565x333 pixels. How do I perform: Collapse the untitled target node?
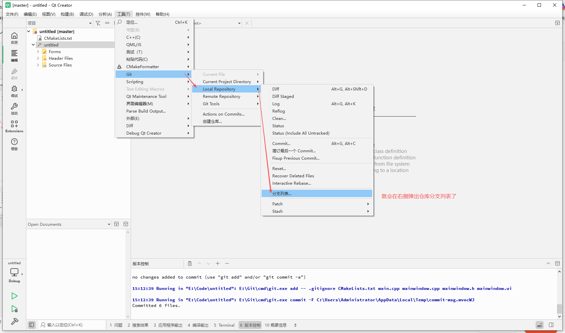tap(33, 45)
